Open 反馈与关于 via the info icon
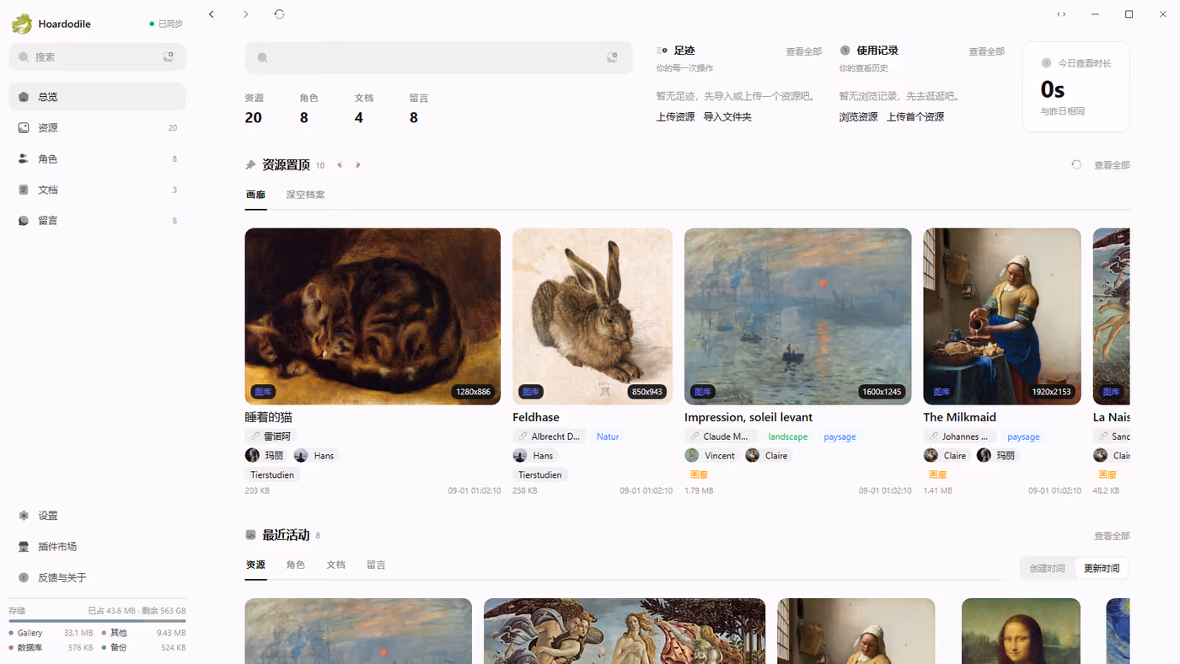The image size is (1180, 664). [24, 578]
